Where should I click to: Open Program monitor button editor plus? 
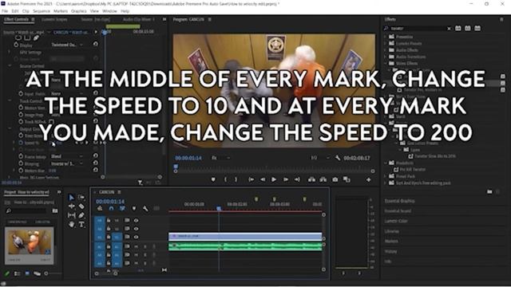(x=369, y=179)
